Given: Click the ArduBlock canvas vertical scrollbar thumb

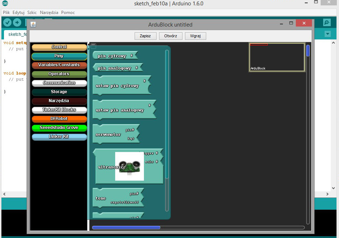Looking at the screenshot, I should tap(308, 51).
